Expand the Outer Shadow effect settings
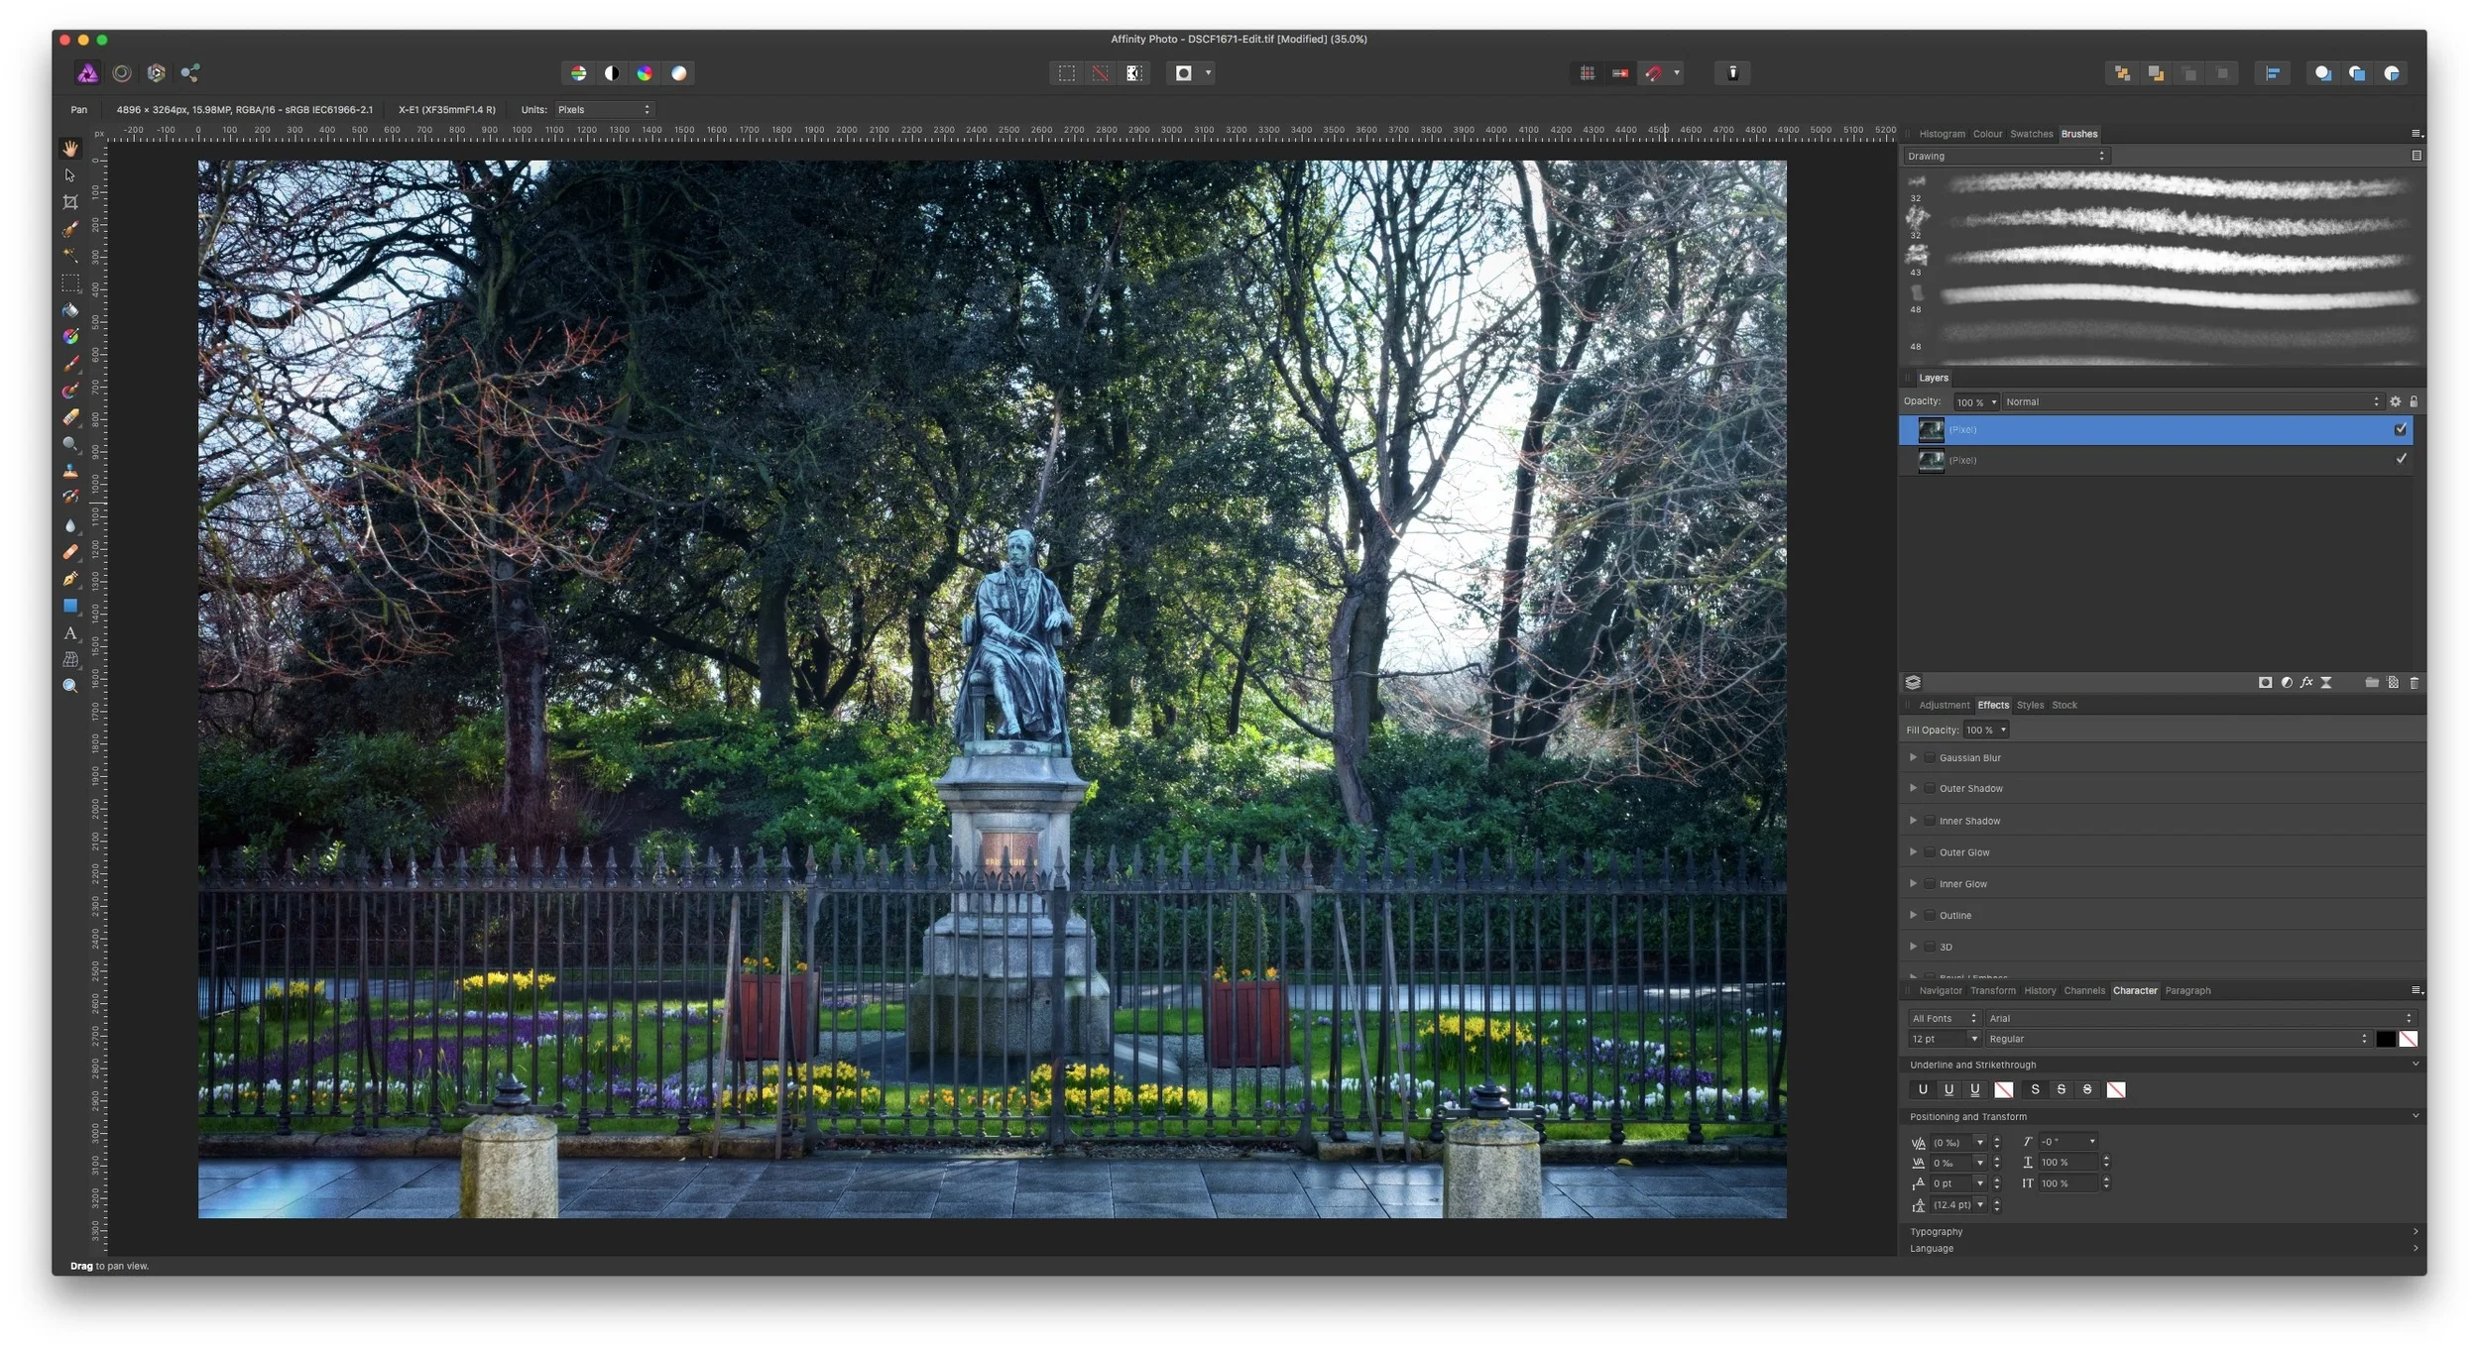Screen dimensions: 2479x1350 click(1913, 789)
